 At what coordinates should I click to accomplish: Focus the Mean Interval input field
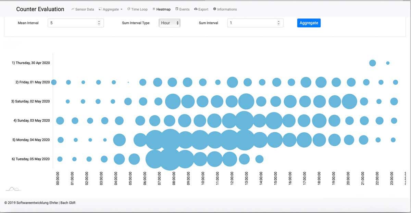(x=72, y=23)
